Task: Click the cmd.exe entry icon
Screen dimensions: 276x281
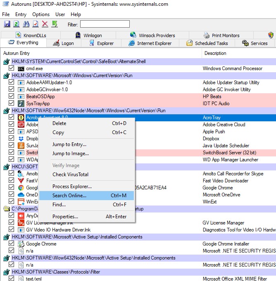Action: coord(21,68)
